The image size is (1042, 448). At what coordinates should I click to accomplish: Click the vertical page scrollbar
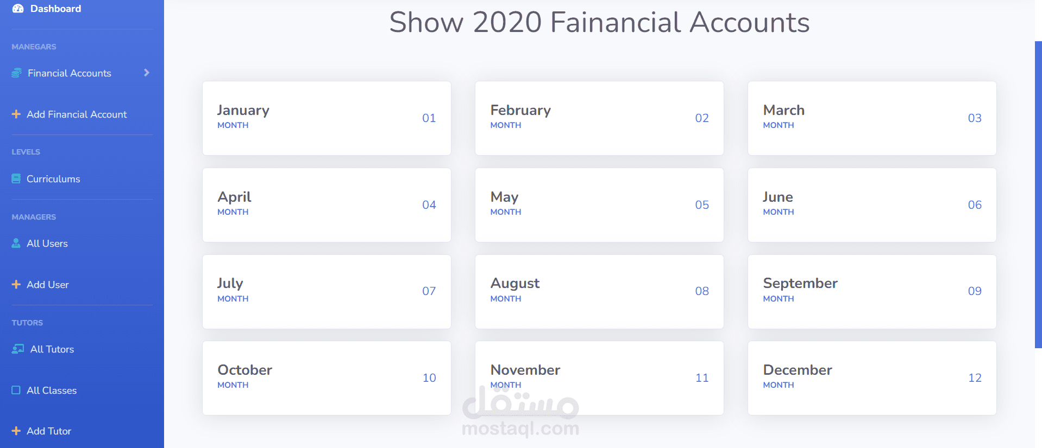point(1038,194)
